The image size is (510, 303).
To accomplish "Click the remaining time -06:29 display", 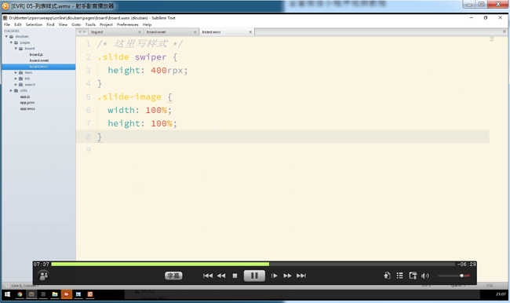I will [466, 264].
